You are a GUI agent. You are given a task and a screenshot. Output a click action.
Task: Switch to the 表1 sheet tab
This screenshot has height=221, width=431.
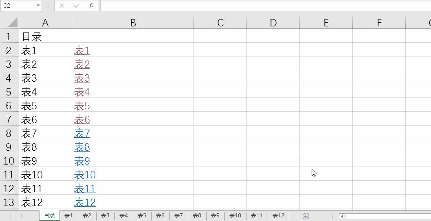point(68,216)
